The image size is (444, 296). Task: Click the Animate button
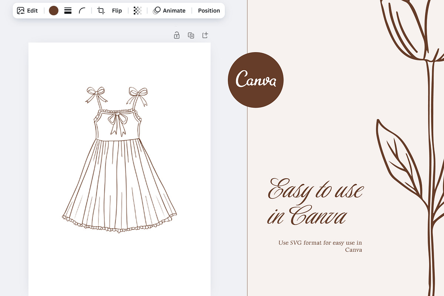click(169, 11)
